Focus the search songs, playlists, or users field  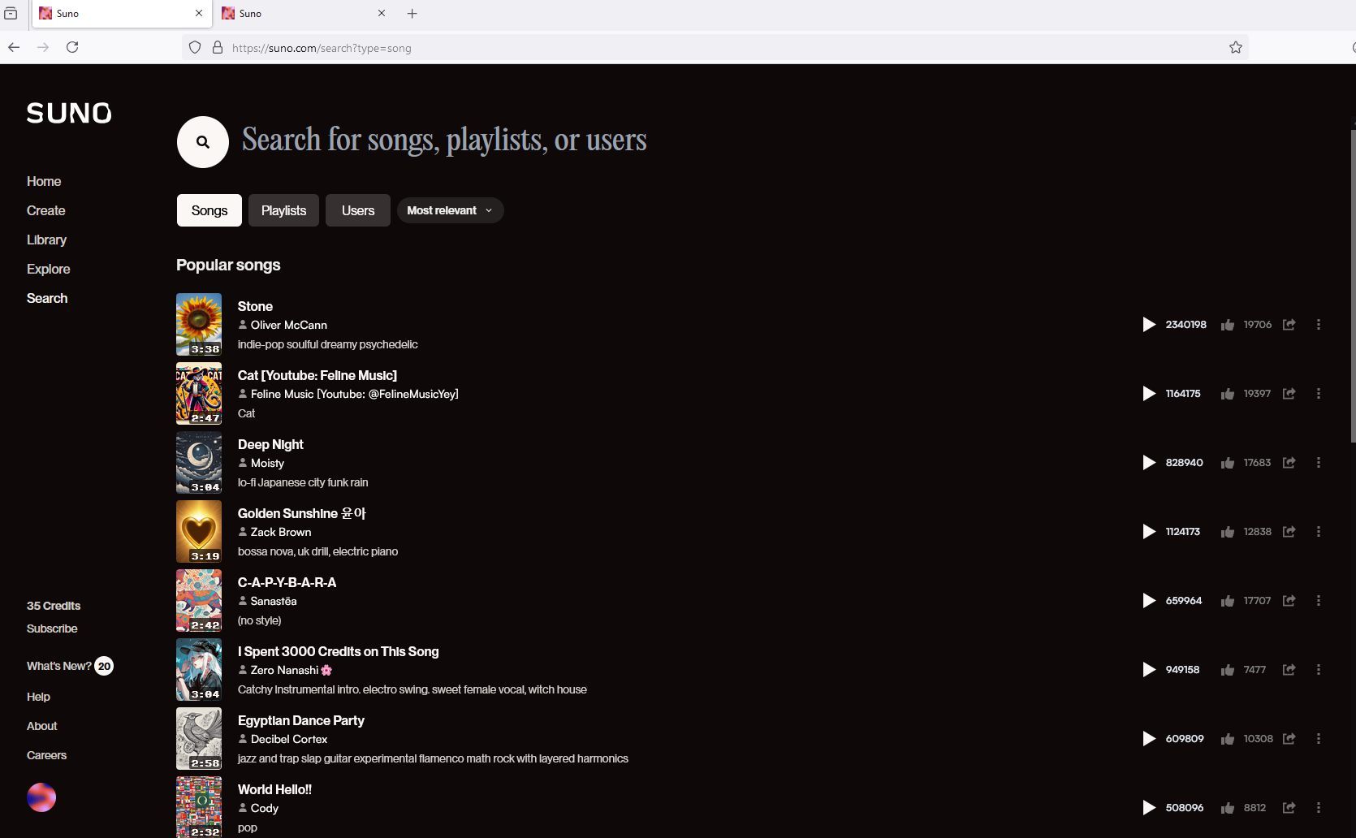pyautogui.click(x=444, y=140)
